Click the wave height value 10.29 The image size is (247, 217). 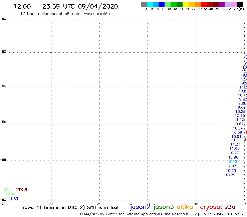coord(230,175)
